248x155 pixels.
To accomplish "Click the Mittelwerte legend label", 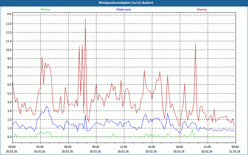I will pos(123,10).
